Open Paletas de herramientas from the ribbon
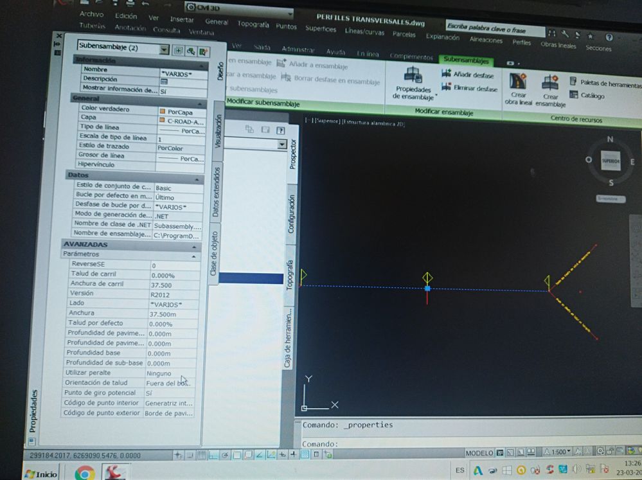The image size is (642, 480). coord(607,82)
